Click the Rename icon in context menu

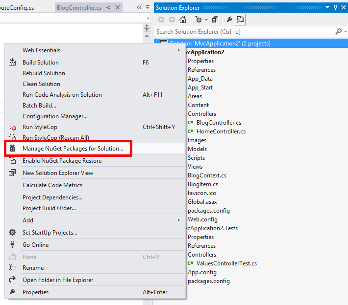click(12, 267)
